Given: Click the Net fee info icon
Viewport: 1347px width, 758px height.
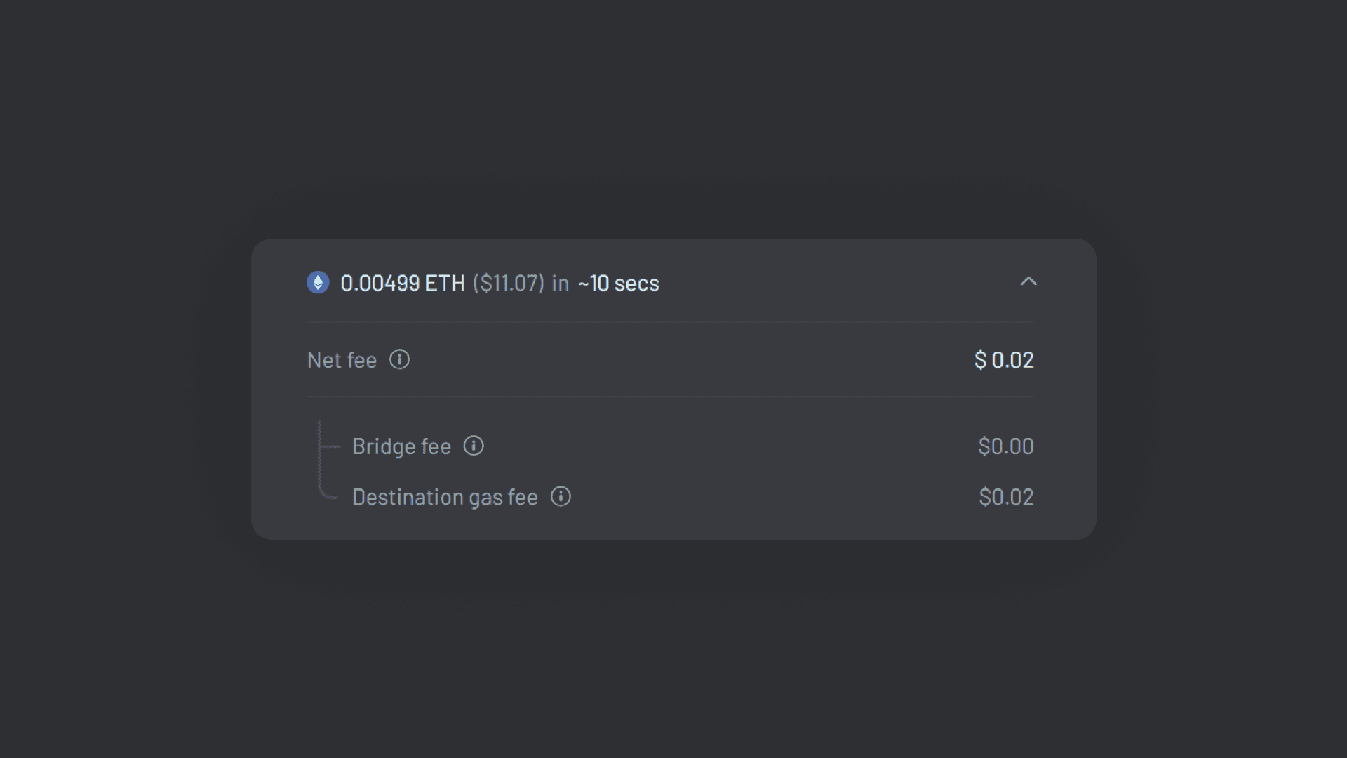Looking at the screenshot, I should click(x=399, y=360).
